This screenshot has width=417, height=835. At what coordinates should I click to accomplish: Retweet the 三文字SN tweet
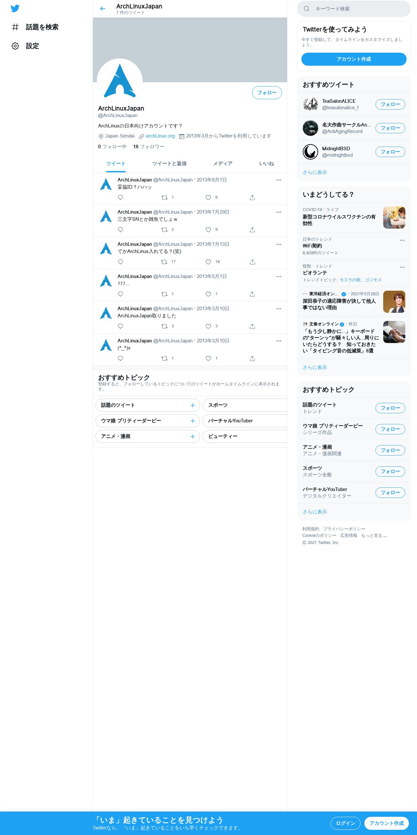[165, 230]
